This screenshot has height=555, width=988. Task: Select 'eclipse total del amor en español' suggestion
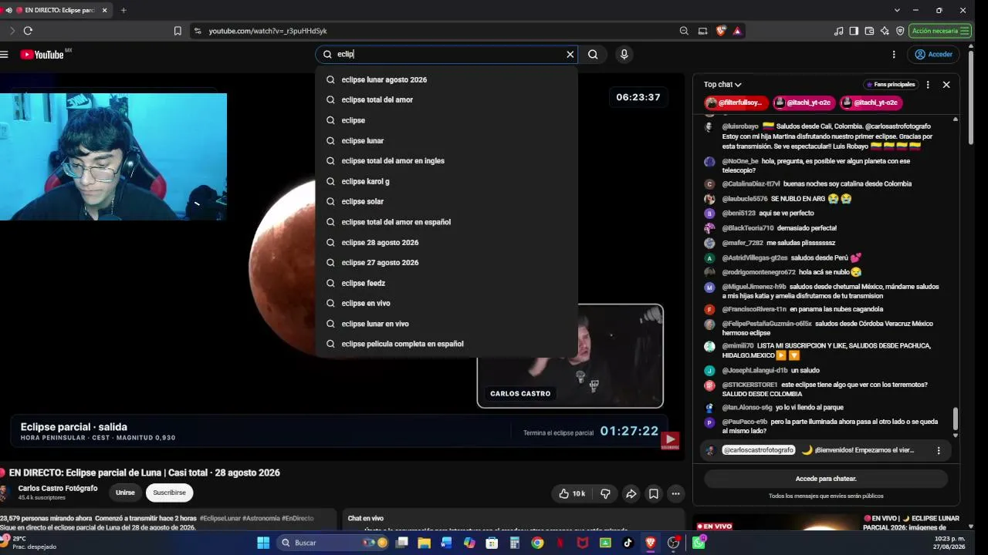[x=446, y=222]
